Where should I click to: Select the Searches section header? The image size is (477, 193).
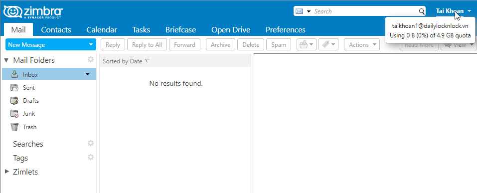click(x=28, y=144)
